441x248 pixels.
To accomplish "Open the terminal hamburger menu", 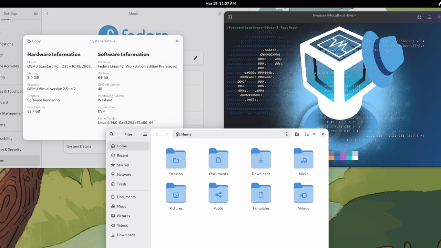I will [x=429, y=17].
